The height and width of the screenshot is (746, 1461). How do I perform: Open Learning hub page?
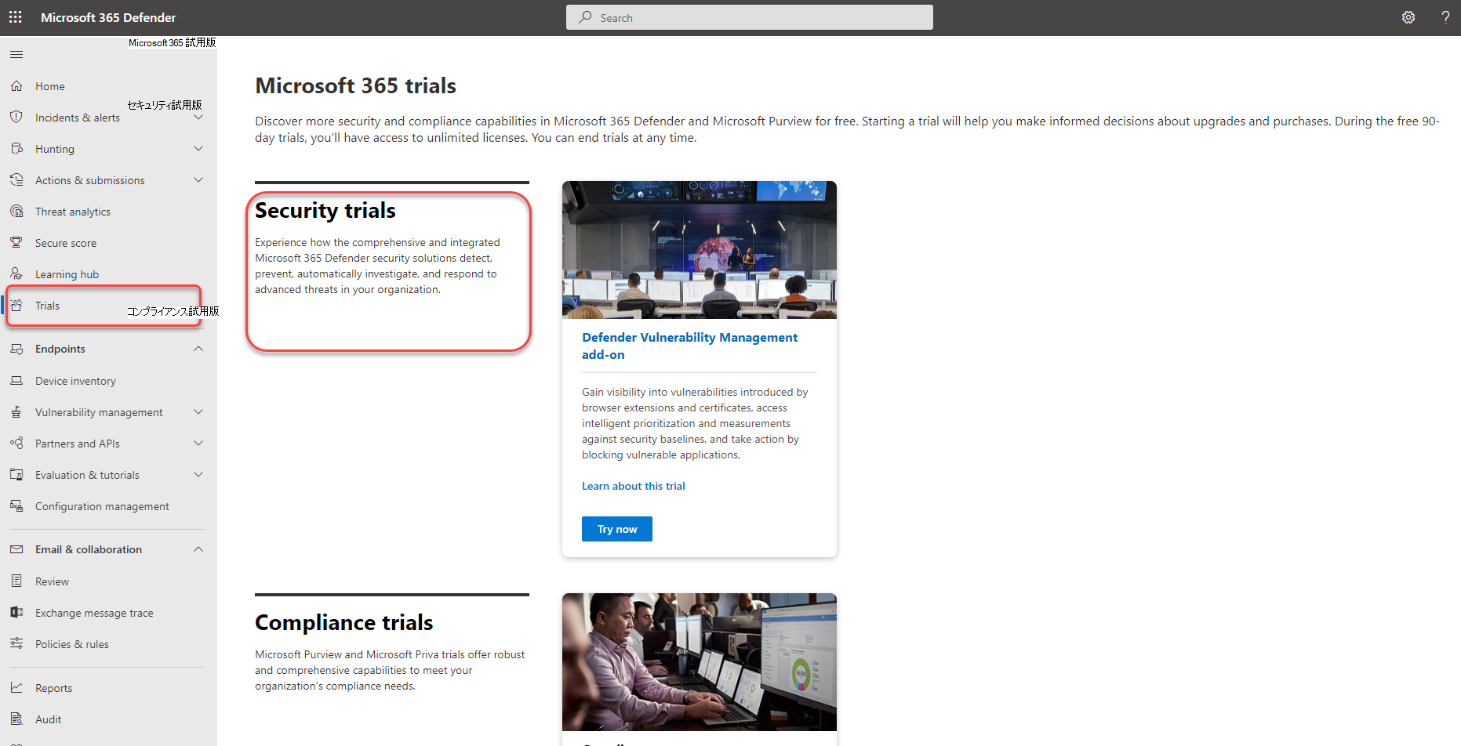(67, 274)
